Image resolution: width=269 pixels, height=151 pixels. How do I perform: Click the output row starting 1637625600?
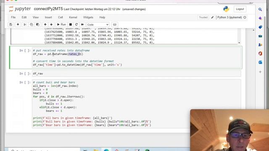tap(100, 32)
